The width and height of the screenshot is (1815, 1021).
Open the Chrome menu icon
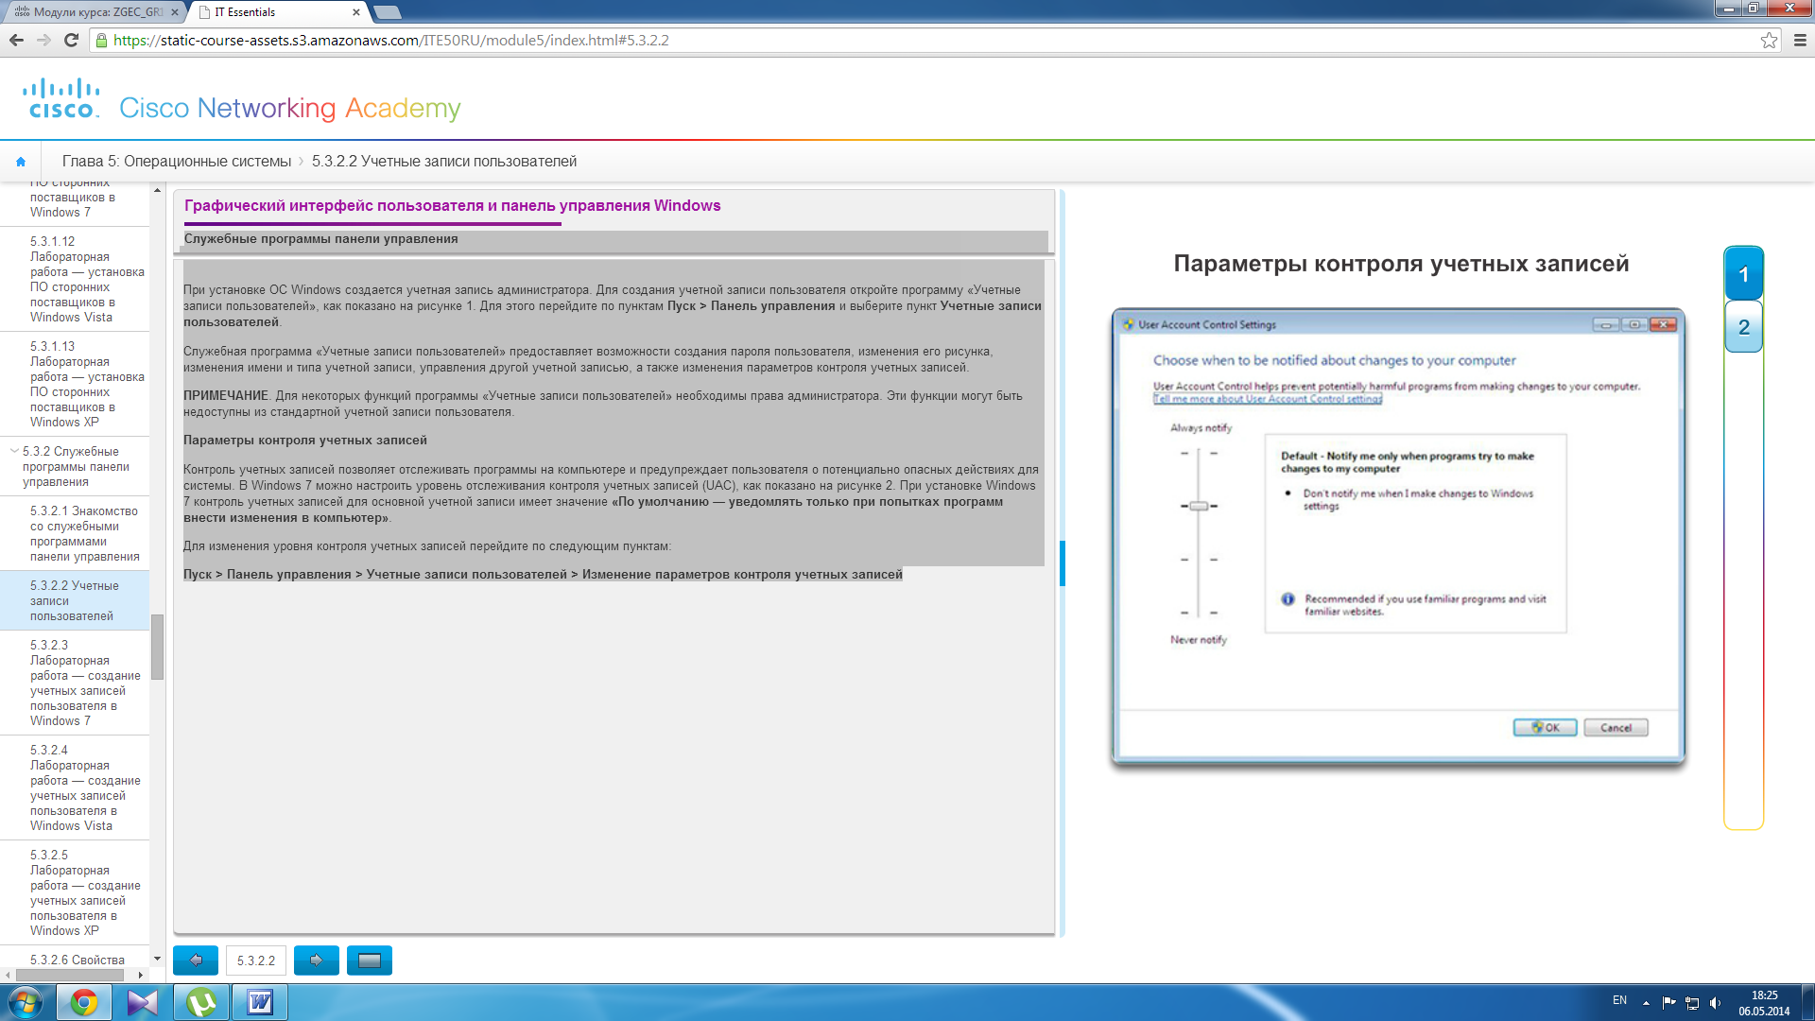coord(1800,40)
